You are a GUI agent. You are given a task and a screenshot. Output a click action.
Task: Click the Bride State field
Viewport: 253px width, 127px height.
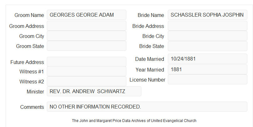click(207, 46)
